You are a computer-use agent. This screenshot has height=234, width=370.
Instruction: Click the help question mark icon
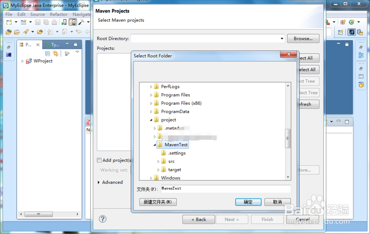(102, 219)
